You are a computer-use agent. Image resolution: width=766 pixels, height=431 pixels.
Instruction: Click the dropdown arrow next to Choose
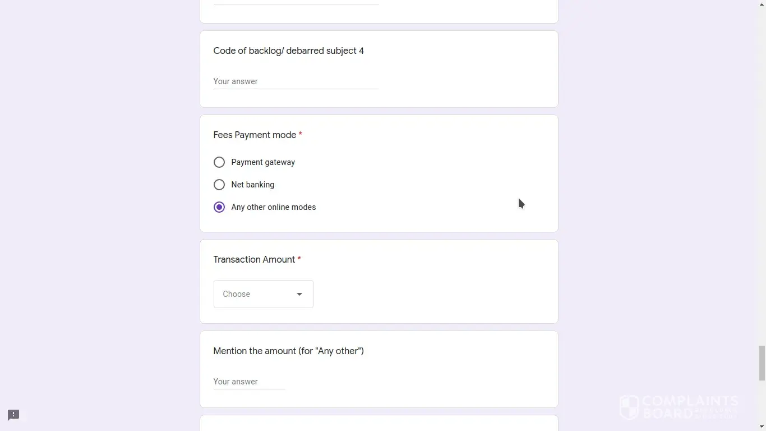299,294
